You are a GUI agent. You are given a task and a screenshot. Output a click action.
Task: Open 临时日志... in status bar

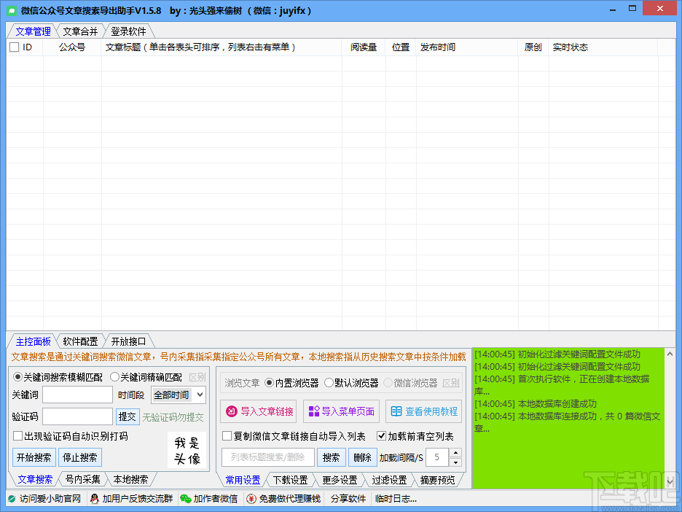click(396, 499)
